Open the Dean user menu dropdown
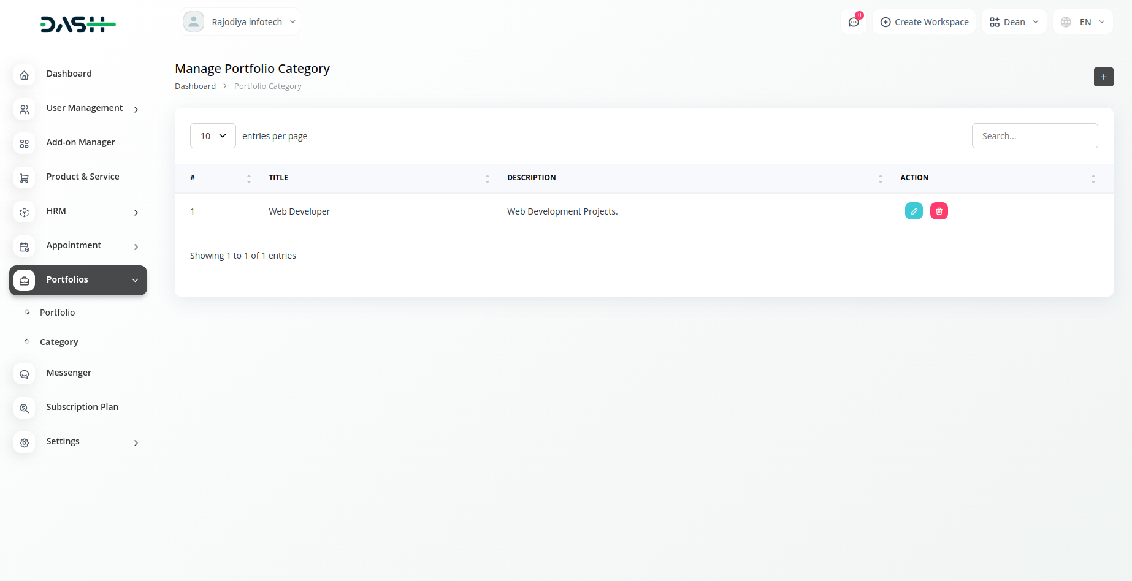 pos(1014,22)
